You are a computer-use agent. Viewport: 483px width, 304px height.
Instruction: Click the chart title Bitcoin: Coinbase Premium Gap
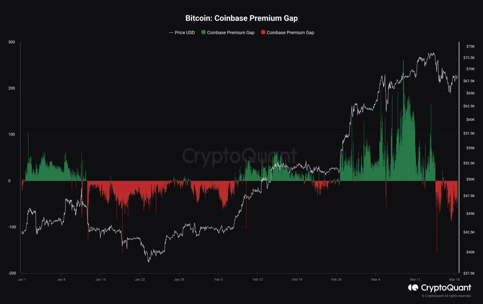coord(241,18)
